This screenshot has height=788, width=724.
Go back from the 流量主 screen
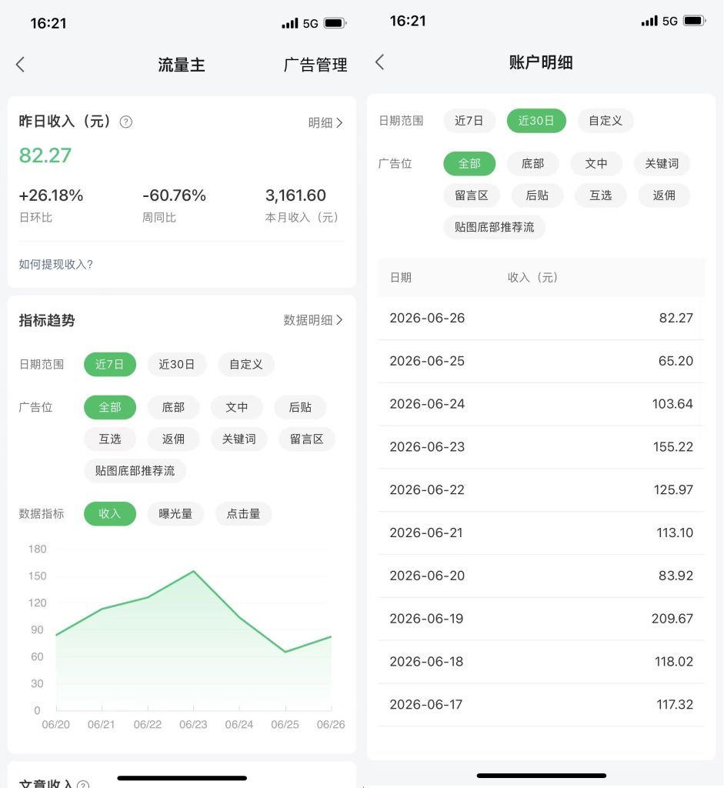click(20, 65)
